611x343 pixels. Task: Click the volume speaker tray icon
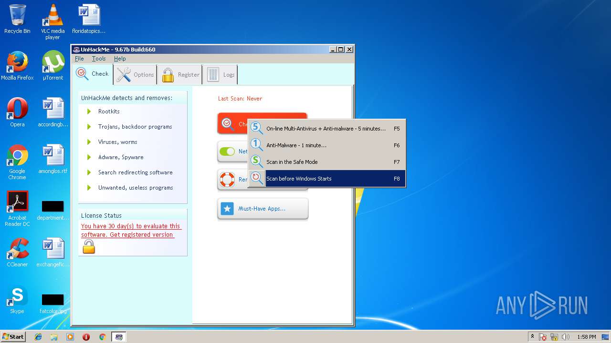point(566,337)
